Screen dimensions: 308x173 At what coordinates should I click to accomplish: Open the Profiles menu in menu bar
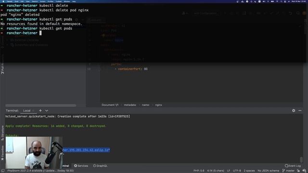51,1
